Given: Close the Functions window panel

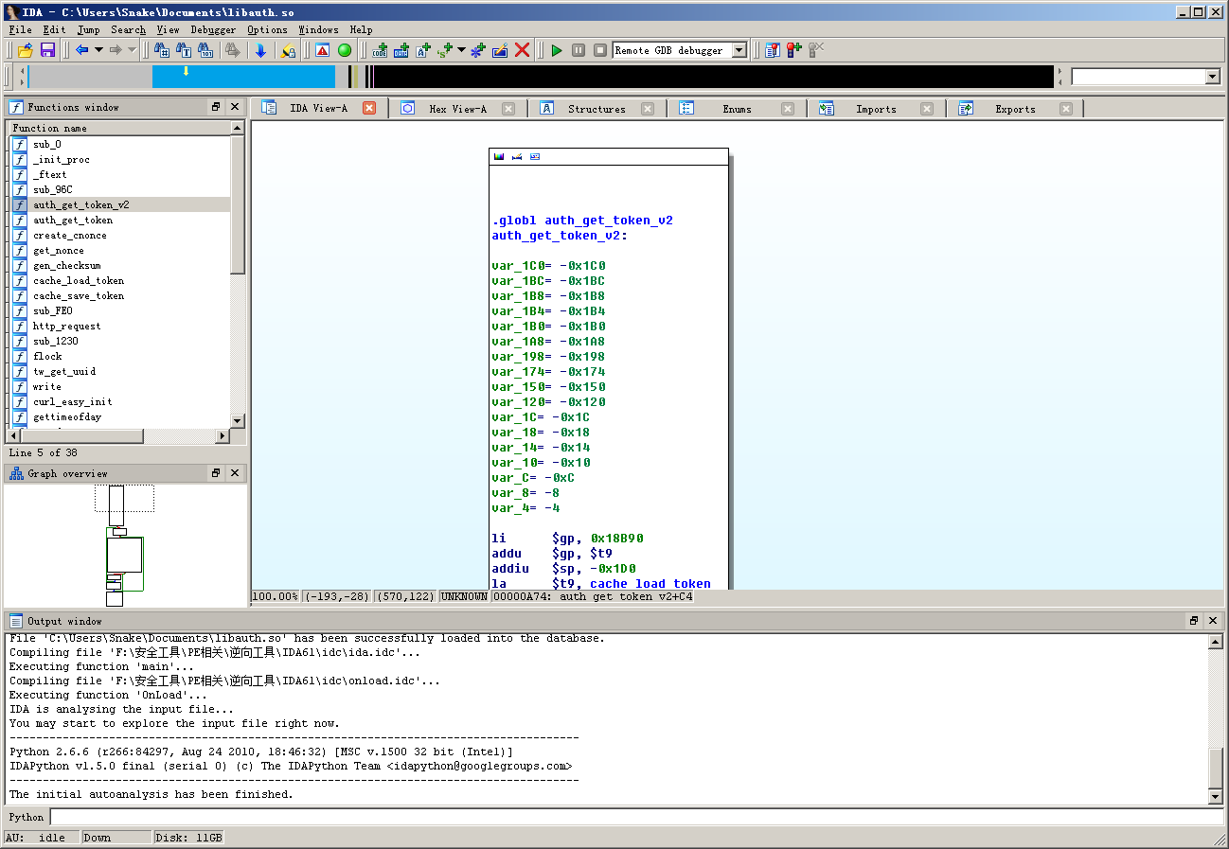Looking at the screenshot, I should (235, 107).
